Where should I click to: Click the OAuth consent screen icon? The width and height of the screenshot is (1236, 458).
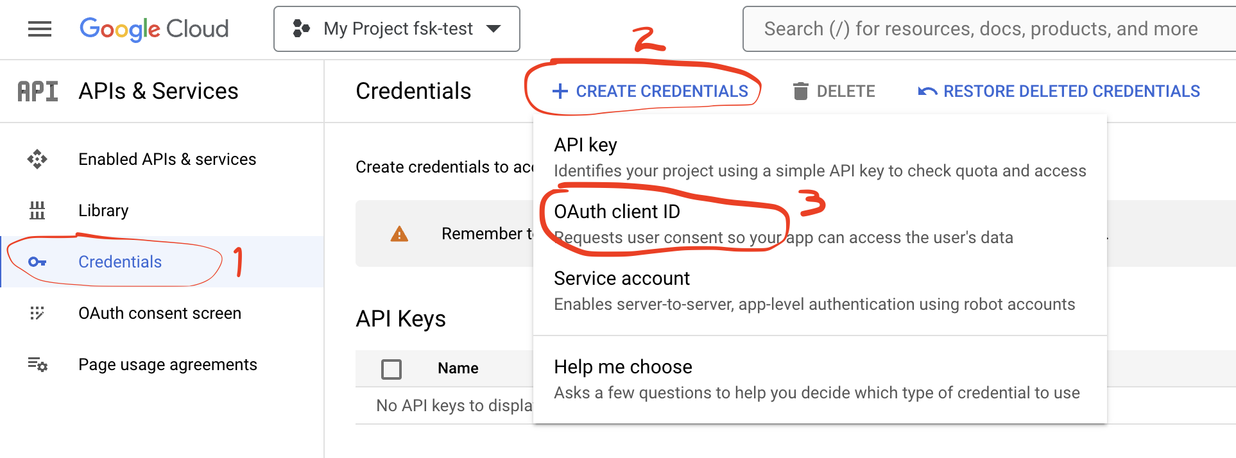click(x=37, y=313)
